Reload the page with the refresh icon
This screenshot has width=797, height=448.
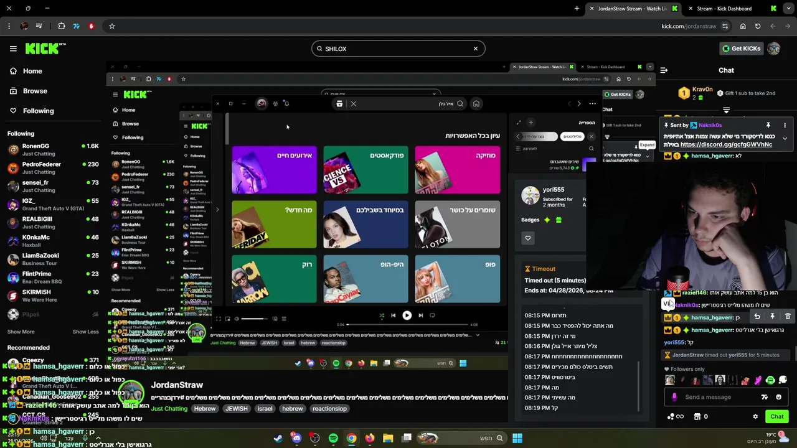758,26
